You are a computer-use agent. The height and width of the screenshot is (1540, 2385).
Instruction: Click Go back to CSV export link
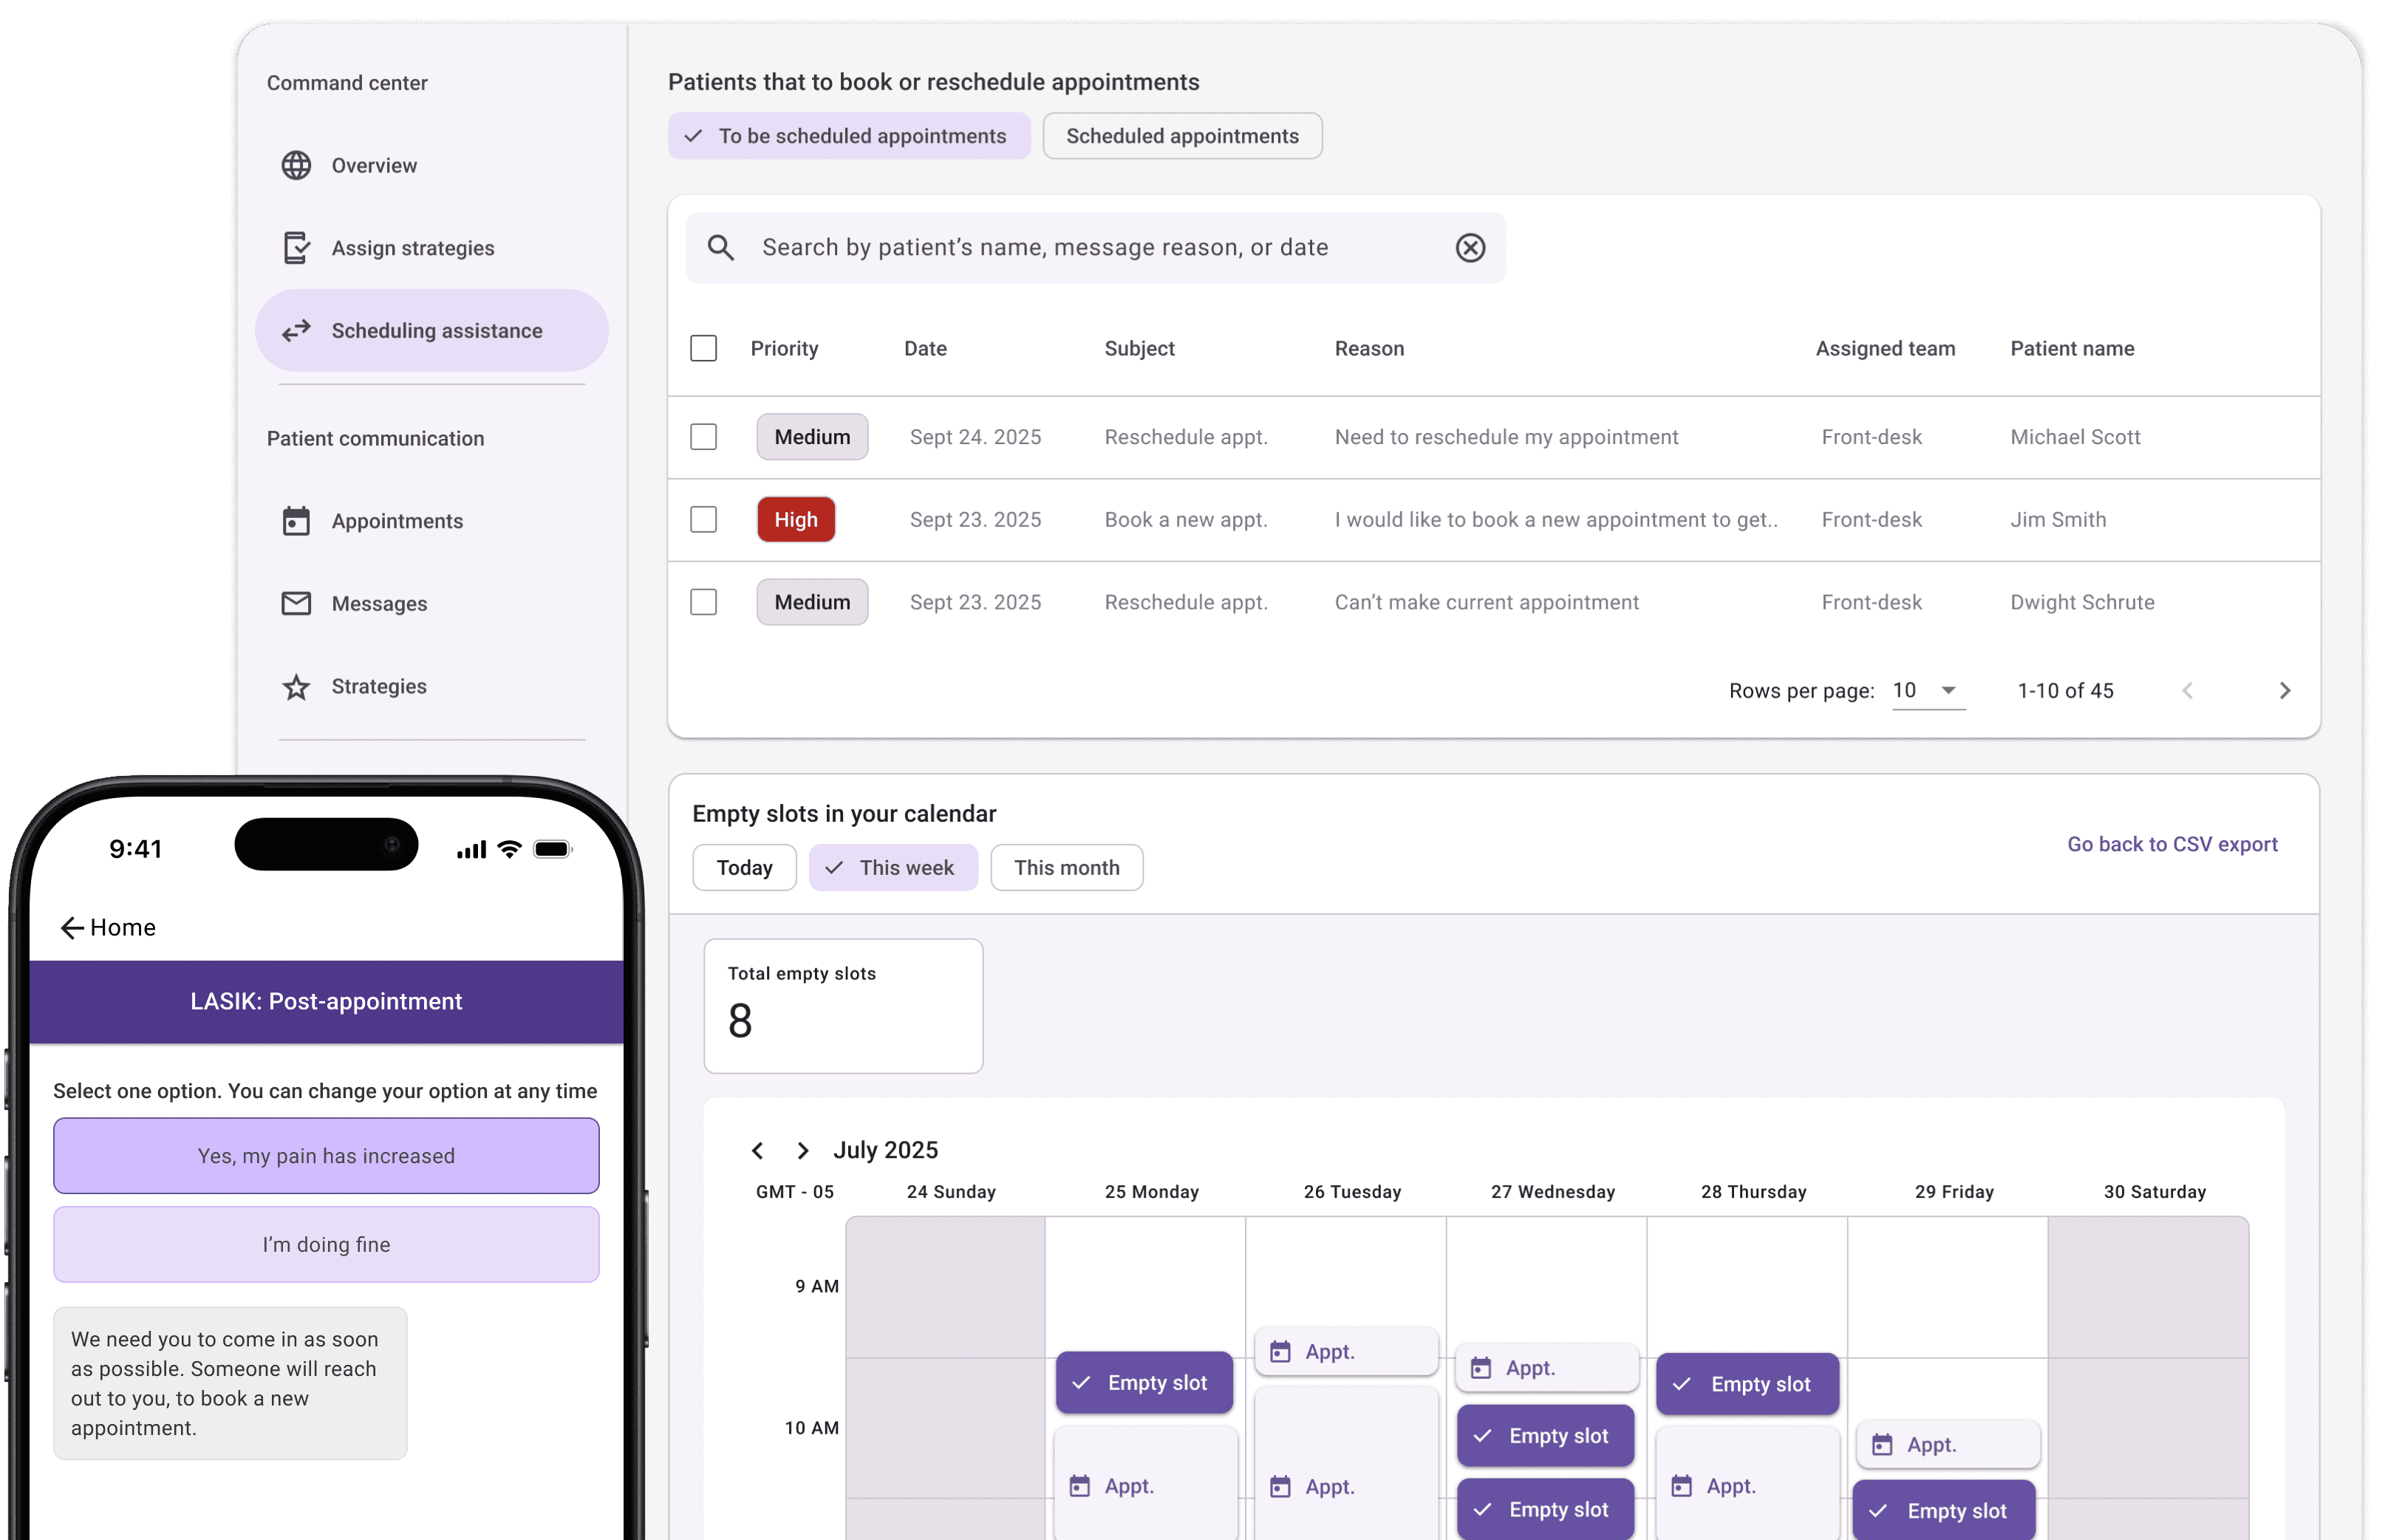2171,844
